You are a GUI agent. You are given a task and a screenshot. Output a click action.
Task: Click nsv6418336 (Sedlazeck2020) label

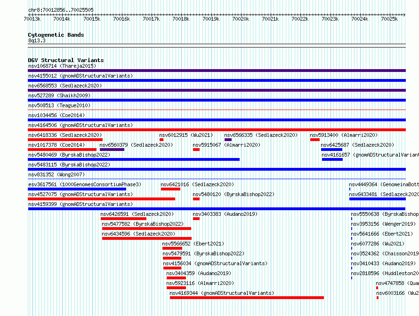65,135
